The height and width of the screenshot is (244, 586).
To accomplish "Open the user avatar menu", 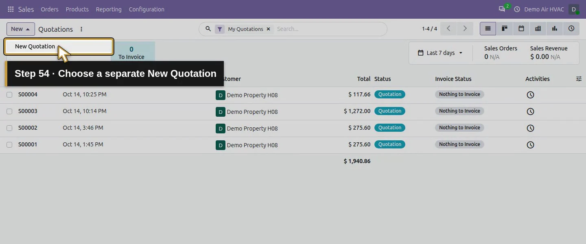I will click(574, 9).
